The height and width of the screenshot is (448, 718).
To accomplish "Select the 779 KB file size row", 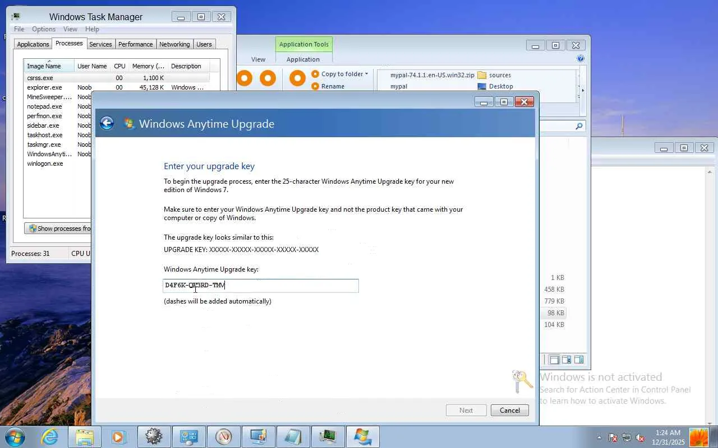I will pos(554,301).
